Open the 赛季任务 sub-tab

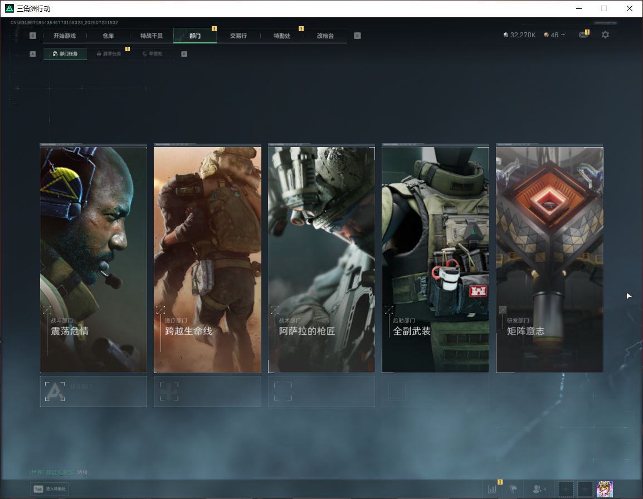click(109, 53)
